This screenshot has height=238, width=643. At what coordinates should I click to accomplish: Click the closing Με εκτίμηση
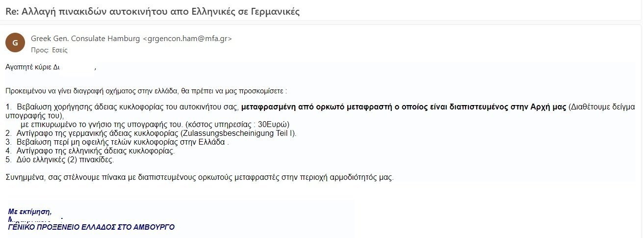pyautogui.click(x=30, y=212)
